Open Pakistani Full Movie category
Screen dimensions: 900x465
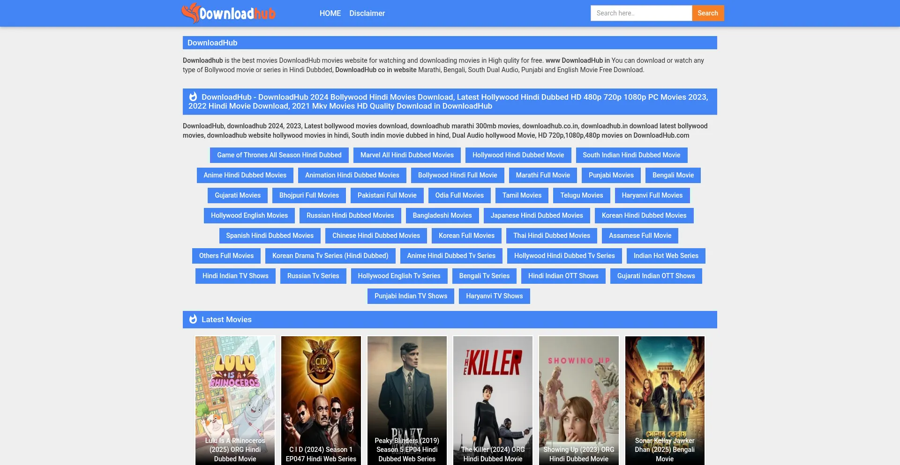pos(387,195)
